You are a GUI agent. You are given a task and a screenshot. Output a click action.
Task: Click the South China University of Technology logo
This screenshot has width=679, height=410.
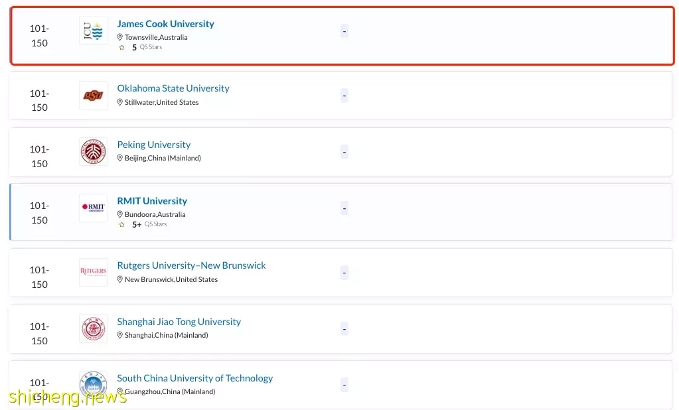tap(93, 385)
